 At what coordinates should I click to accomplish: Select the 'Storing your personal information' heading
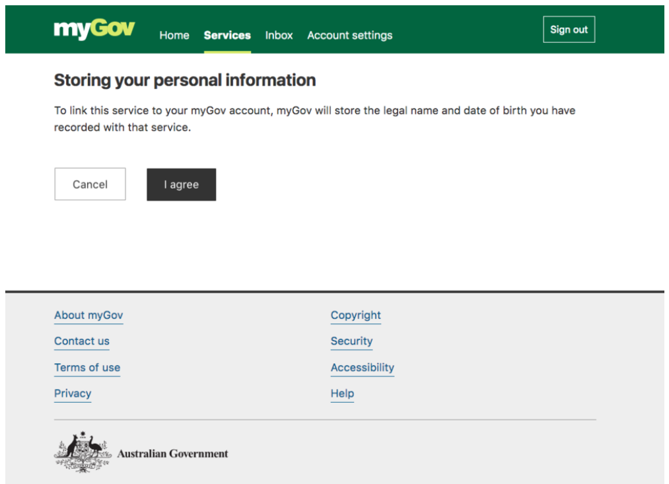click(x=185, y=81)
